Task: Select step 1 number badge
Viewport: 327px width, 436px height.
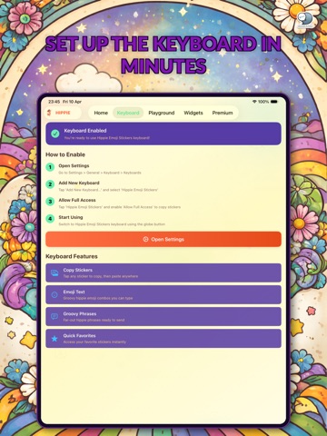Action: 50,167
